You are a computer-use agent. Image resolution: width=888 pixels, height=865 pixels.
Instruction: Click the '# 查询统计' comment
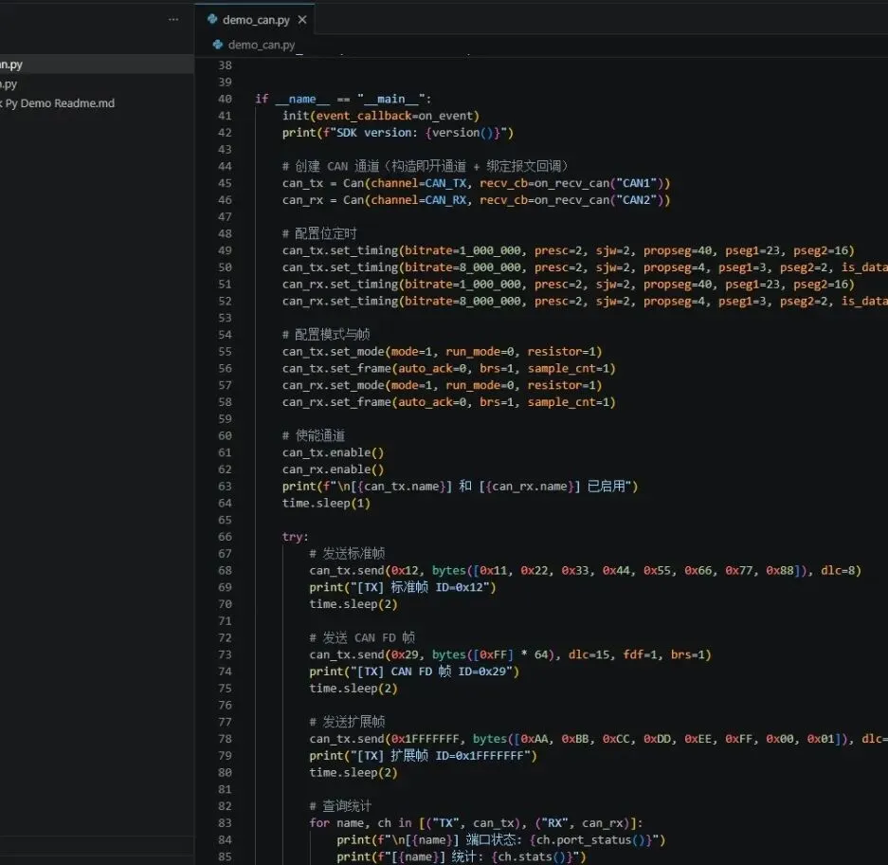(x=340, y=806)
